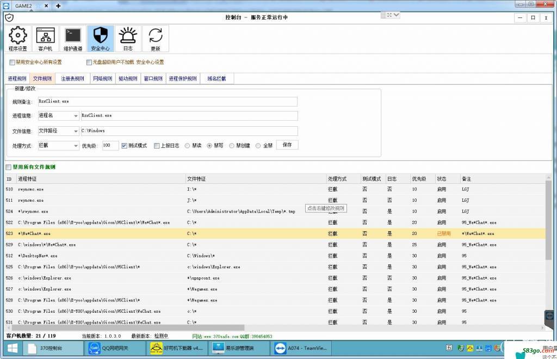Check 禁用所有文件规则 checkbox
Viewport: 557px width, 359px height.
(8, 167)
